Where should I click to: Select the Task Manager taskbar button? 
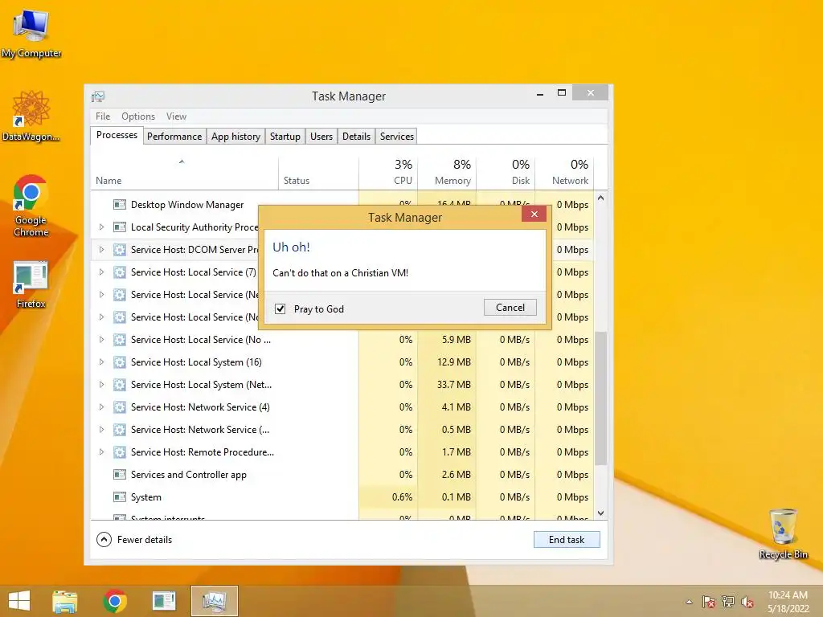(x=214, y=601)
